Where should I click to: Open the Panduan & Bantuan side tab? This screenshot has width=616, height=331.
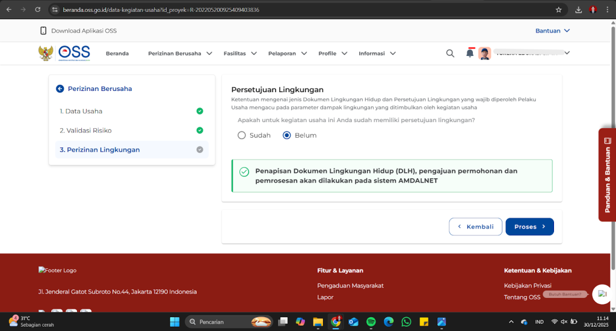click(607, 175)
